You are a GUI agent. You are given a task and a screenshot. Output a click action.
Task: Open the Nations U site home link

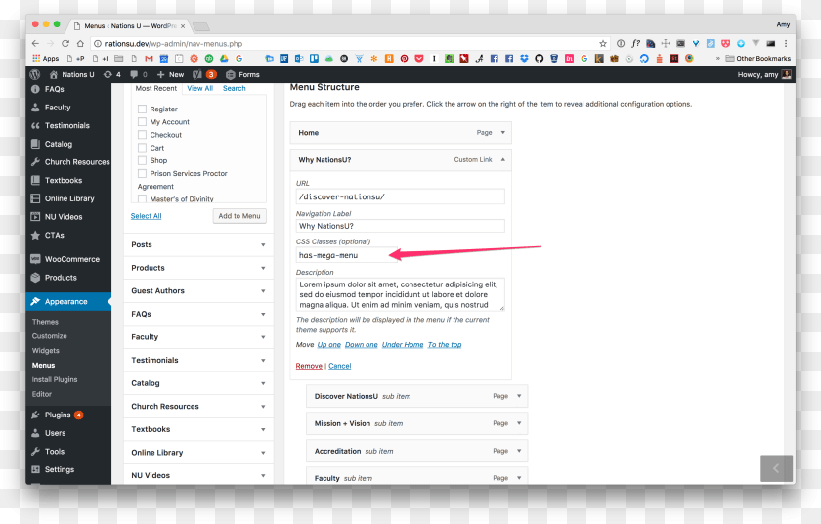(71, 75)
